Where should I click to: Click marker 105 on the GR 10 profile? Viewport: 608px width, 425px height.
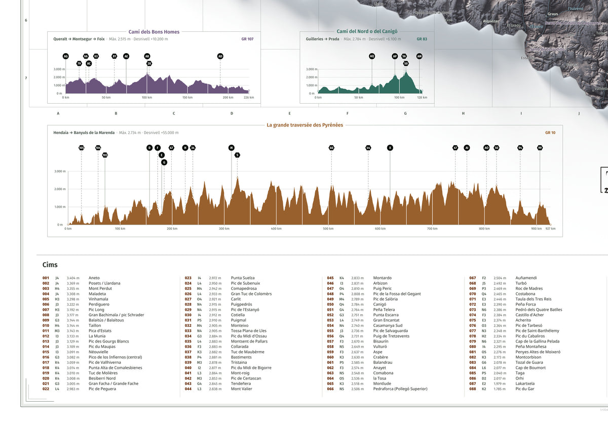[81, 148]
